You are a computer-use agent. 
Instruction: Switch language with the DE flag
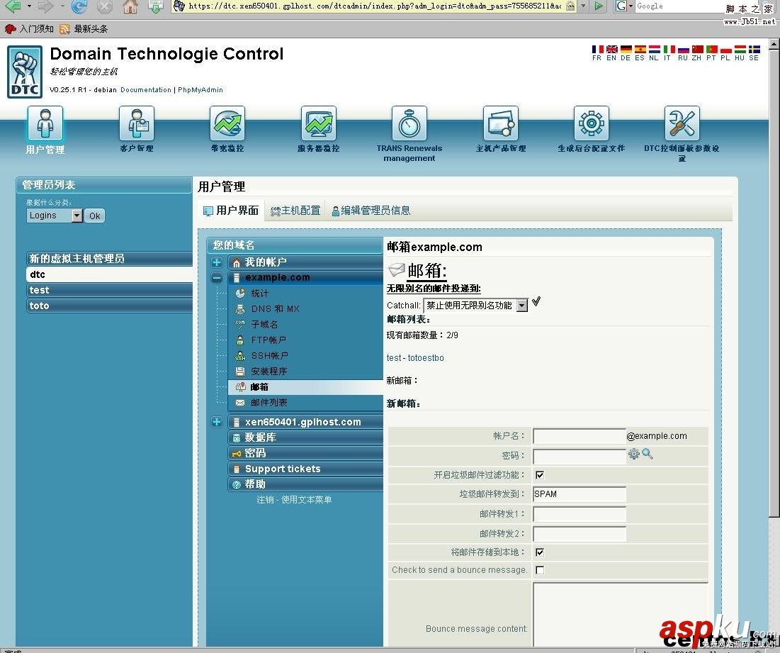626,49
